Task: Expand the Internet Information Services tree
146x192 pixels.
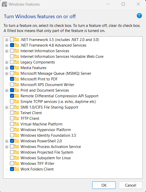Action: 7,51
